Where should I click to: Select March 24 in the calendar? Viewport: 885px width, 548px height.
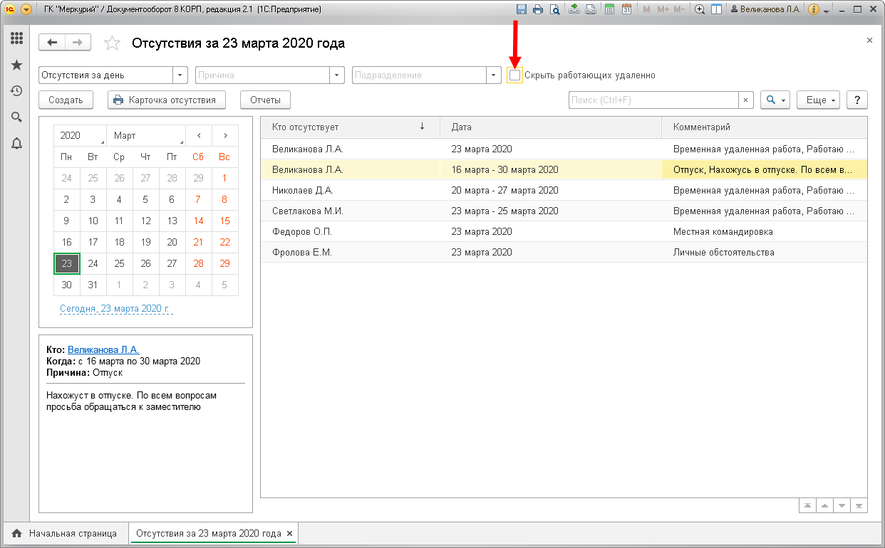[93, 263]
